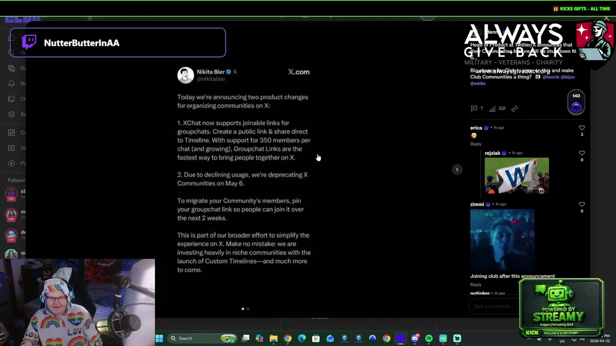Viewport: 616px width, 346px height.
Task: Reply to erica's comment
Action: tap(475, 144)
